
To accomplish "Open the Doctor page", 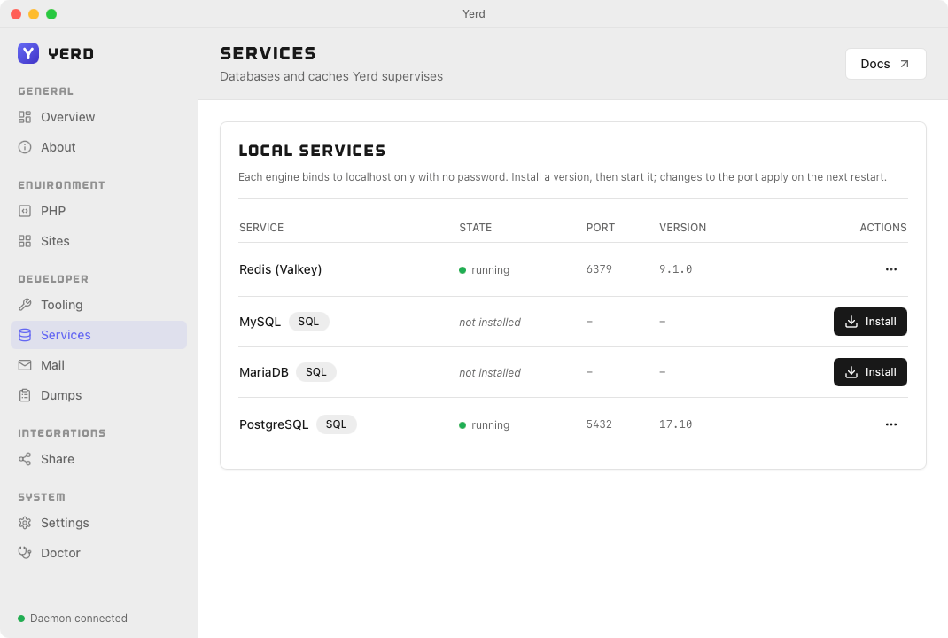I will coord(98,553).
